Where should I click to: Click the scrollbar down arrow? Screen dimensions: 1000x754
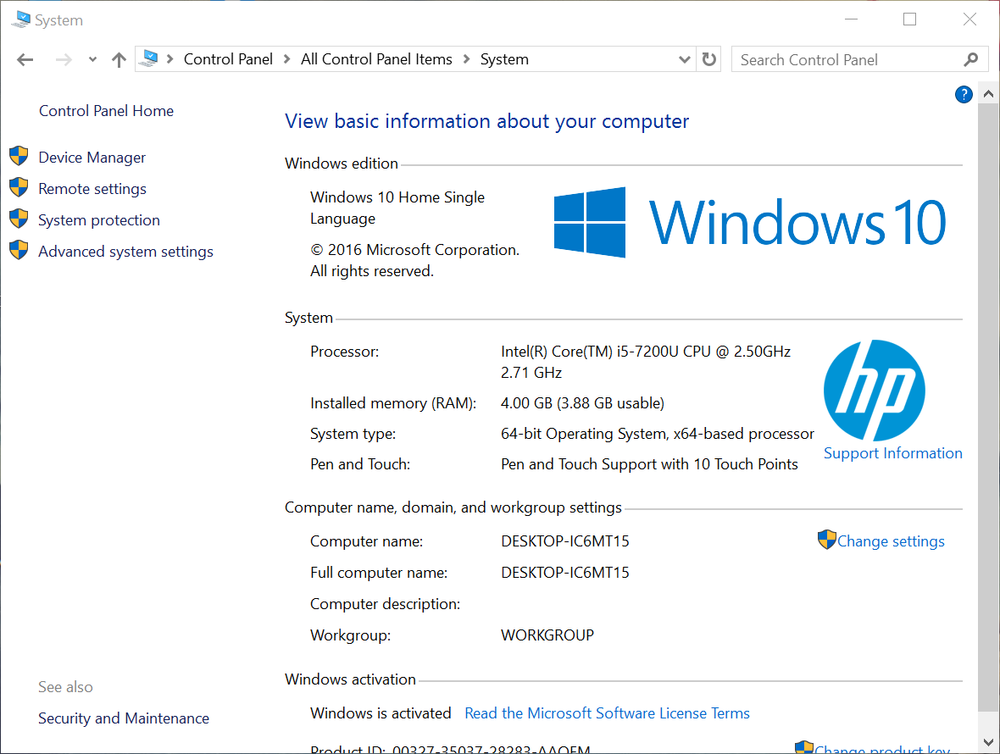click(988, 742)
